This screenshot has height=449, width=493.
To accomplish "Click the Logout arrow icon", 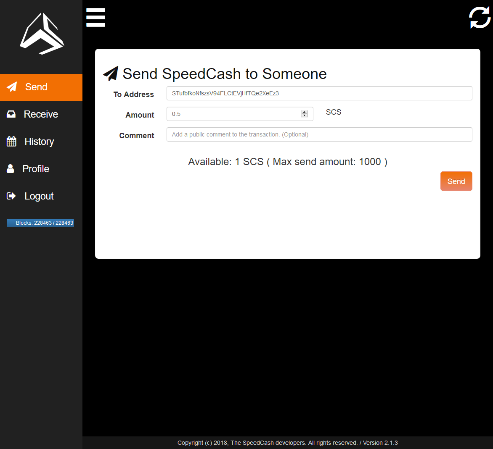I will pyautogui.click(x=11, y=196).
